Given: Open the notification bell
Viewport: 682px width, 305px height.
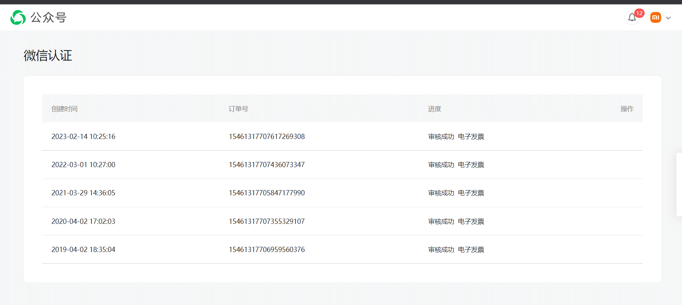Looking at the screenshot, I should (x=632, y=18).
